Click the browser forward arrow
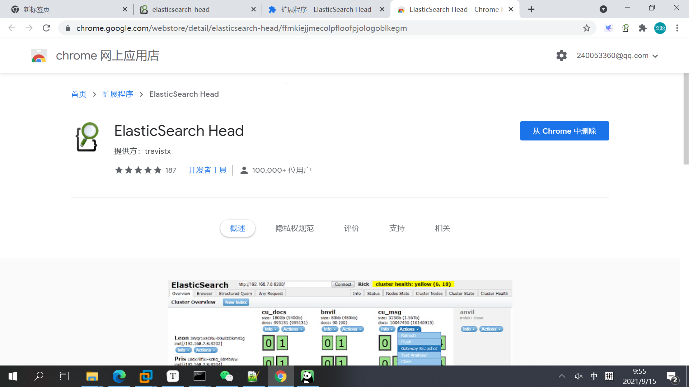689x387 pixels. (29, 28)
